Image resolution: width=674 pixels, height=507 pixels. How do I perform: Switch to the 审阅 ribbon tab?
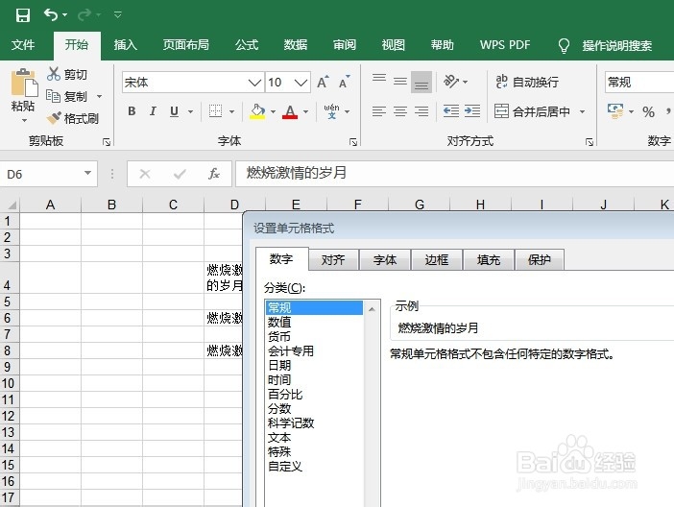pyautogui.click(x=345, y=45)
